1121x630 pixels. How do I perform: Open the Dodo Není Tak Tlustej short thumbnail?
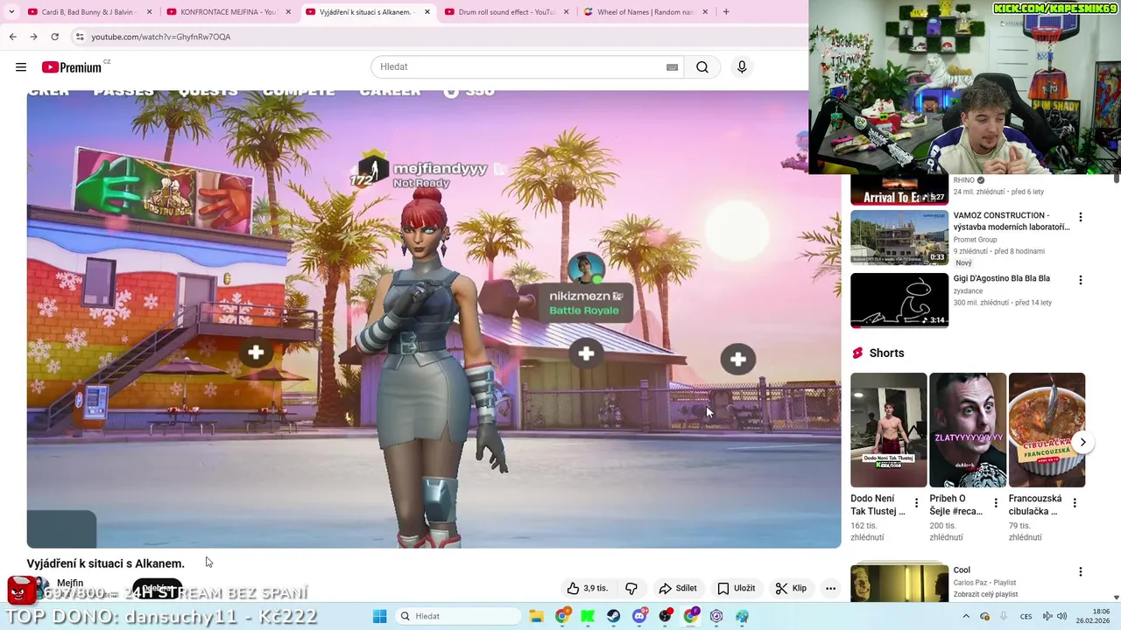888,430
